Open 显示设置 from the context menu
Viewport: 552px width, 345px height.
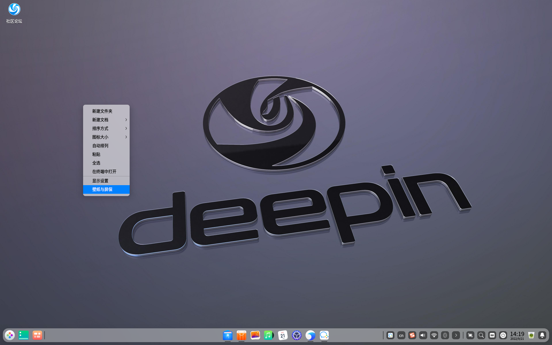[x=106, y=181]
